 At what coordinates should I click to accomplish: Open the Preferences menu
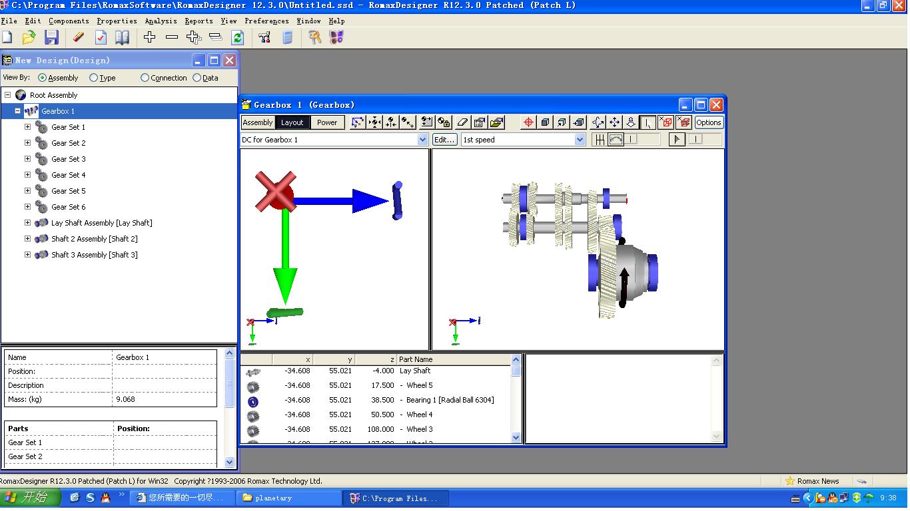(x=266, y=21)
